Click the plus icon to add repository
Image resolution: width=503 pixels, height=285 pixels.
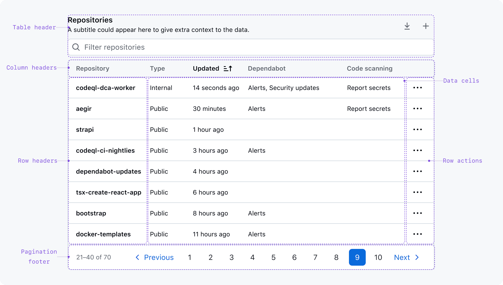[x=426, y=26]
